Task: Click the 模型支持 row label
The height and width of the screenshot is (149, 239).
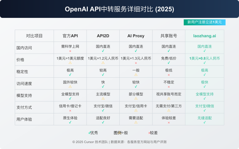Action: tap(24, 95)
